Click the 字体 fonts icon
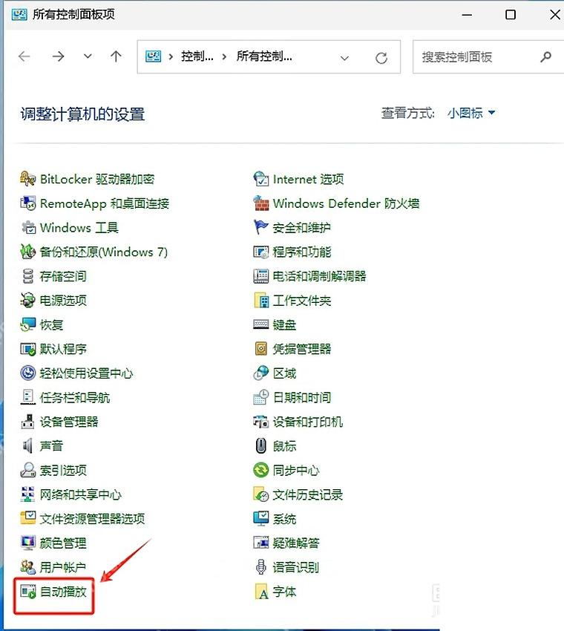Viewport: 564px width, 631px height. coord(260,592)
